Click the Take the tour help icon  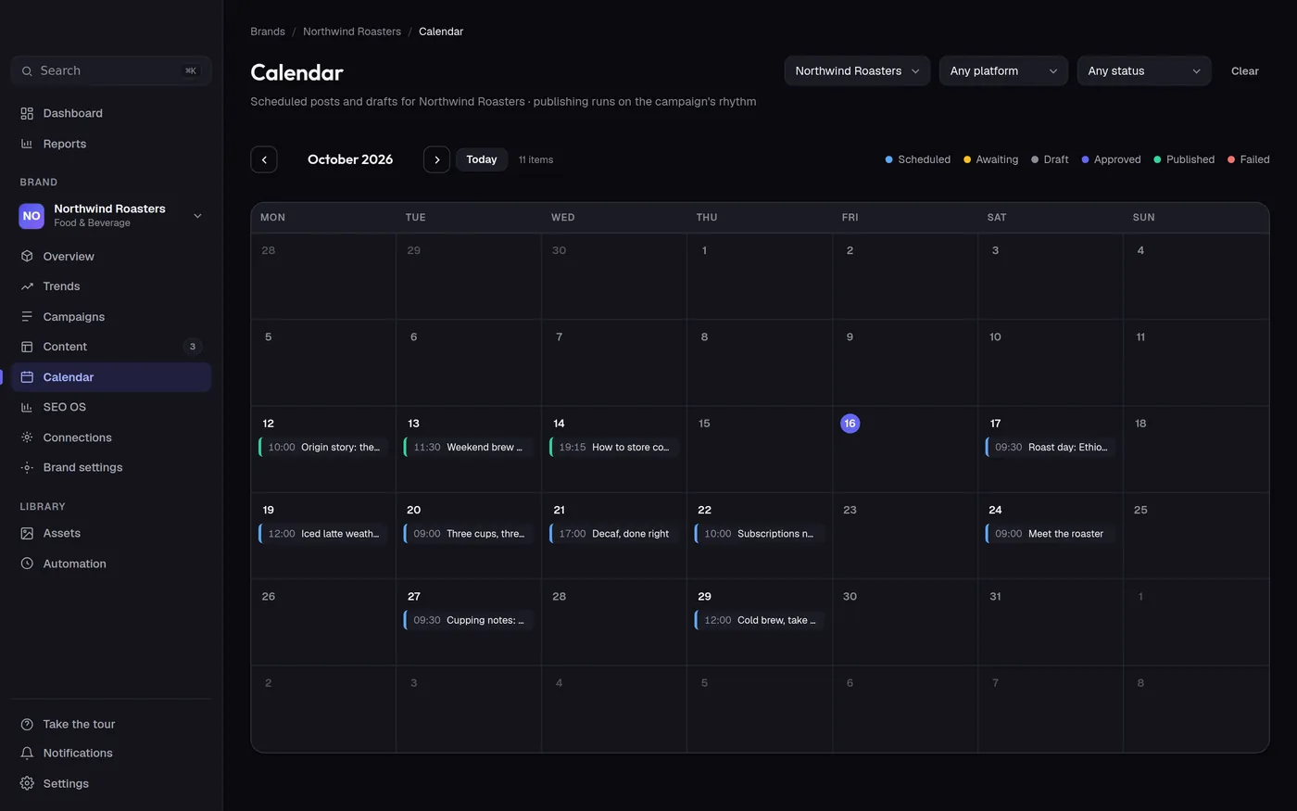point(27,724)
